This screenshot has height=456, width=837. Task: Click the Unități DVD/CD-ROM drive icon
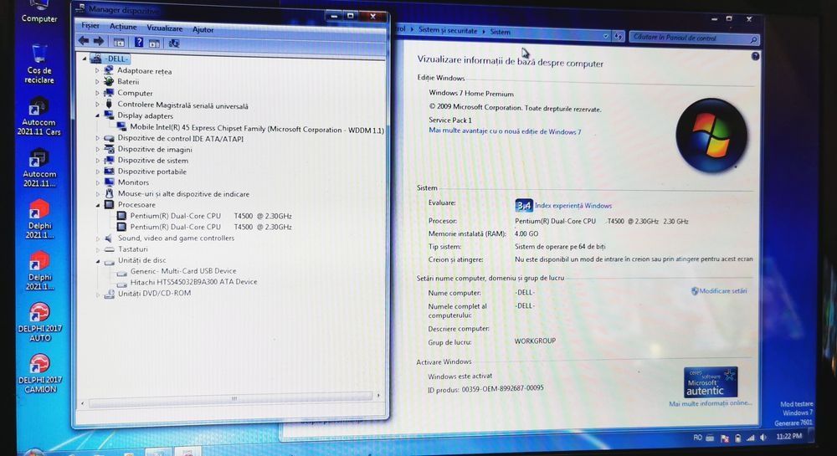[x=110, y=294]
